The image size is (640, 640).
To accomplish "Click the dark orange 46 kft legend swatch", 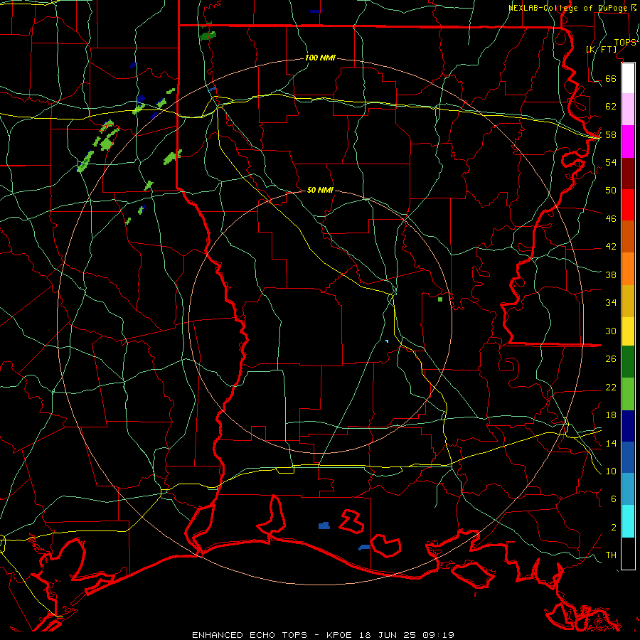I will tap(628, 236).
